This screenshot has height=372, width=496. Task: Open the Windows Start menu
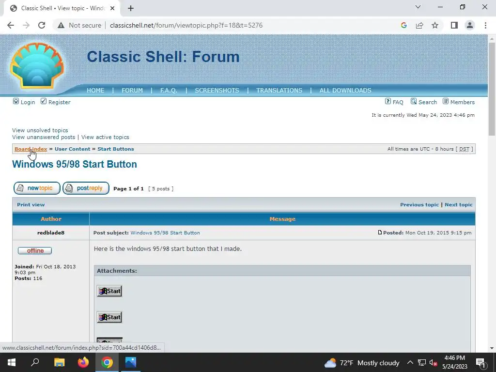click(12, 362)
